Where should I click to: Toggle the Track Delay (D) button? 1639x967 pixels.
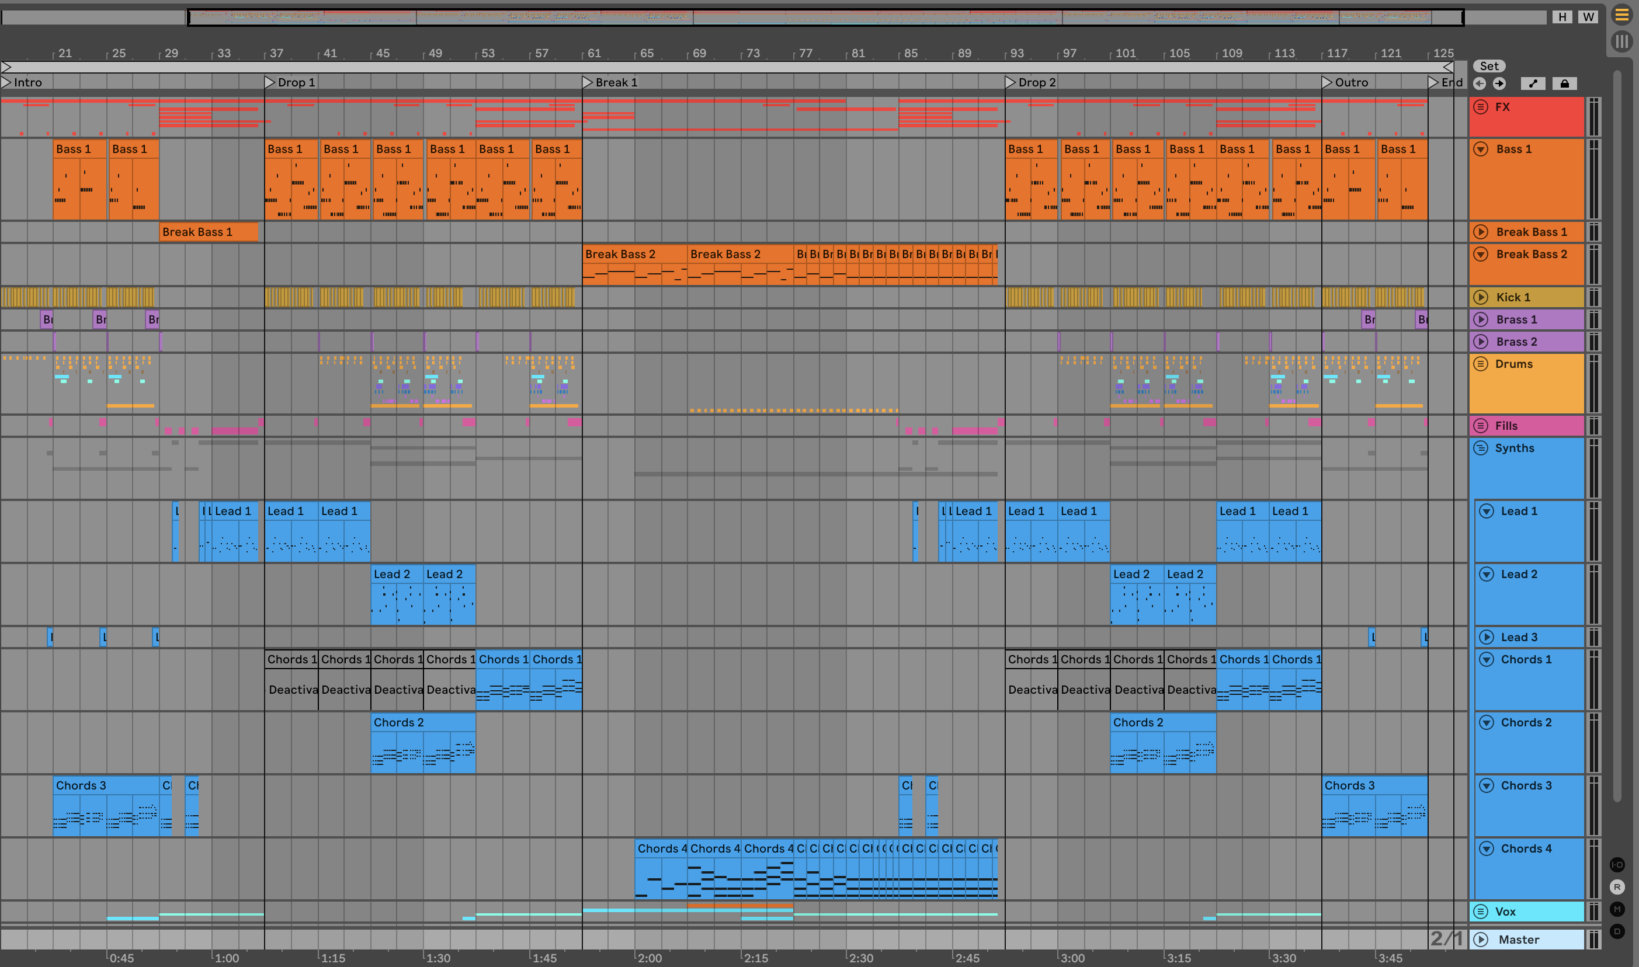(1617, 931)
